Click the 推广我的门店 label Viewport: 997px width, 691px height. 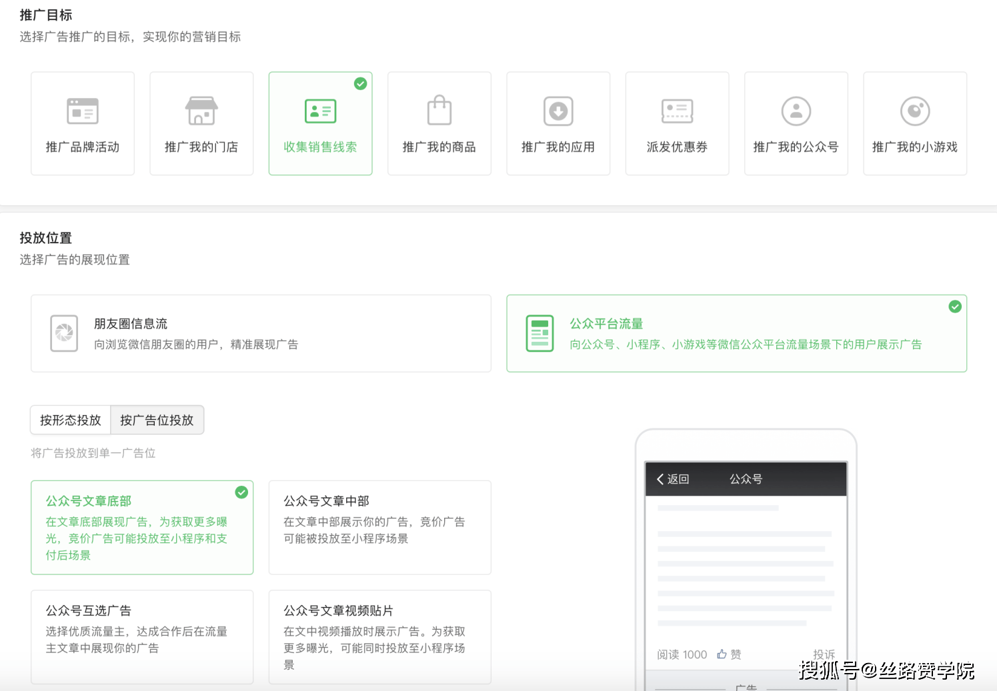coord(201,147)
